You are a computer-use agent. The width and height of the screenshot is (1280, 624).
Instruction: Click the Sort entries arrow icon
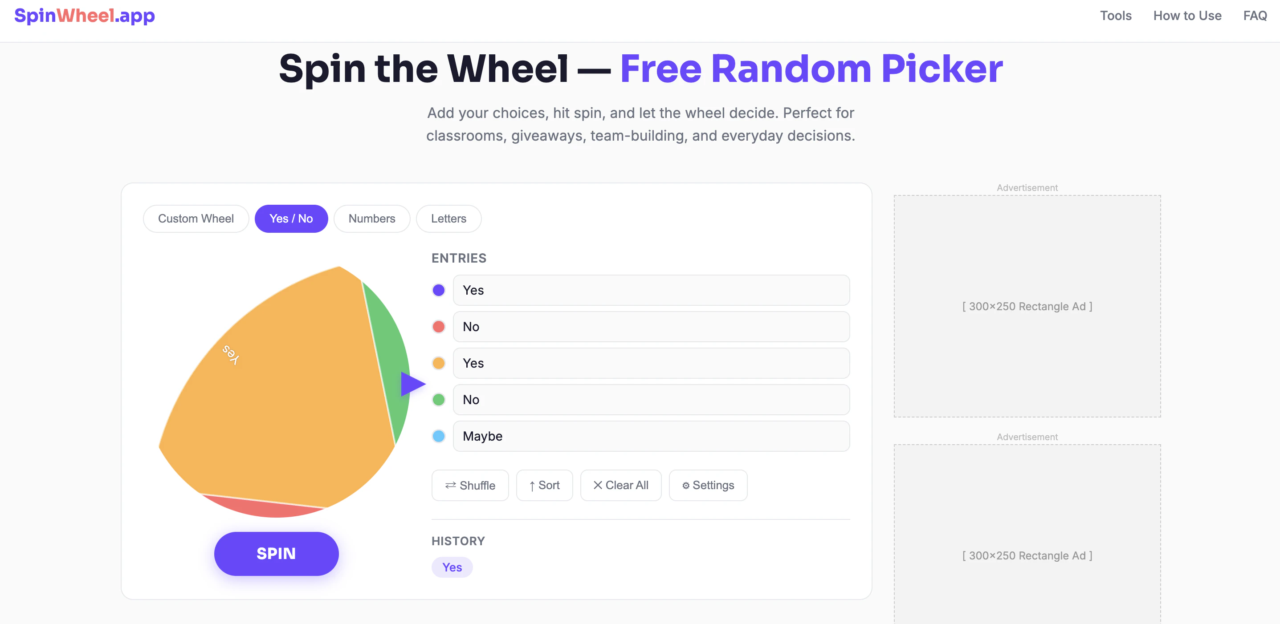(x=532, y=485)
